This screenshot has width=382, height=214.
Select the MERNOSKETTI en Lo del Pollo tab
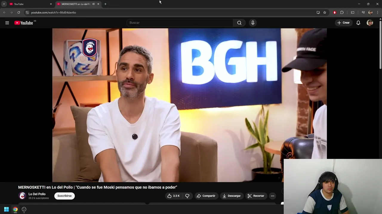(78, 4)
